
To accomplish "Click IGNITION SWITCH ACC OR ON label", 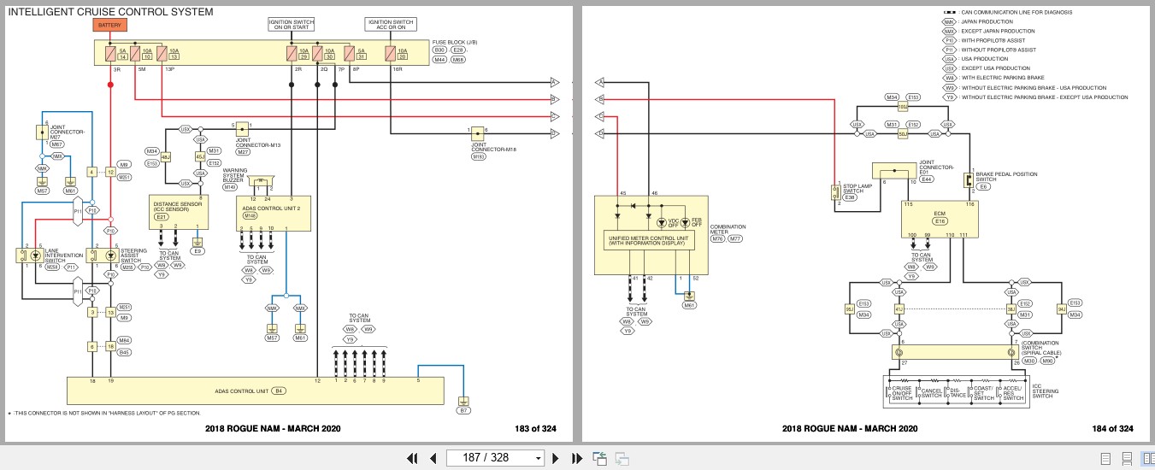I will tap(391, 24).
